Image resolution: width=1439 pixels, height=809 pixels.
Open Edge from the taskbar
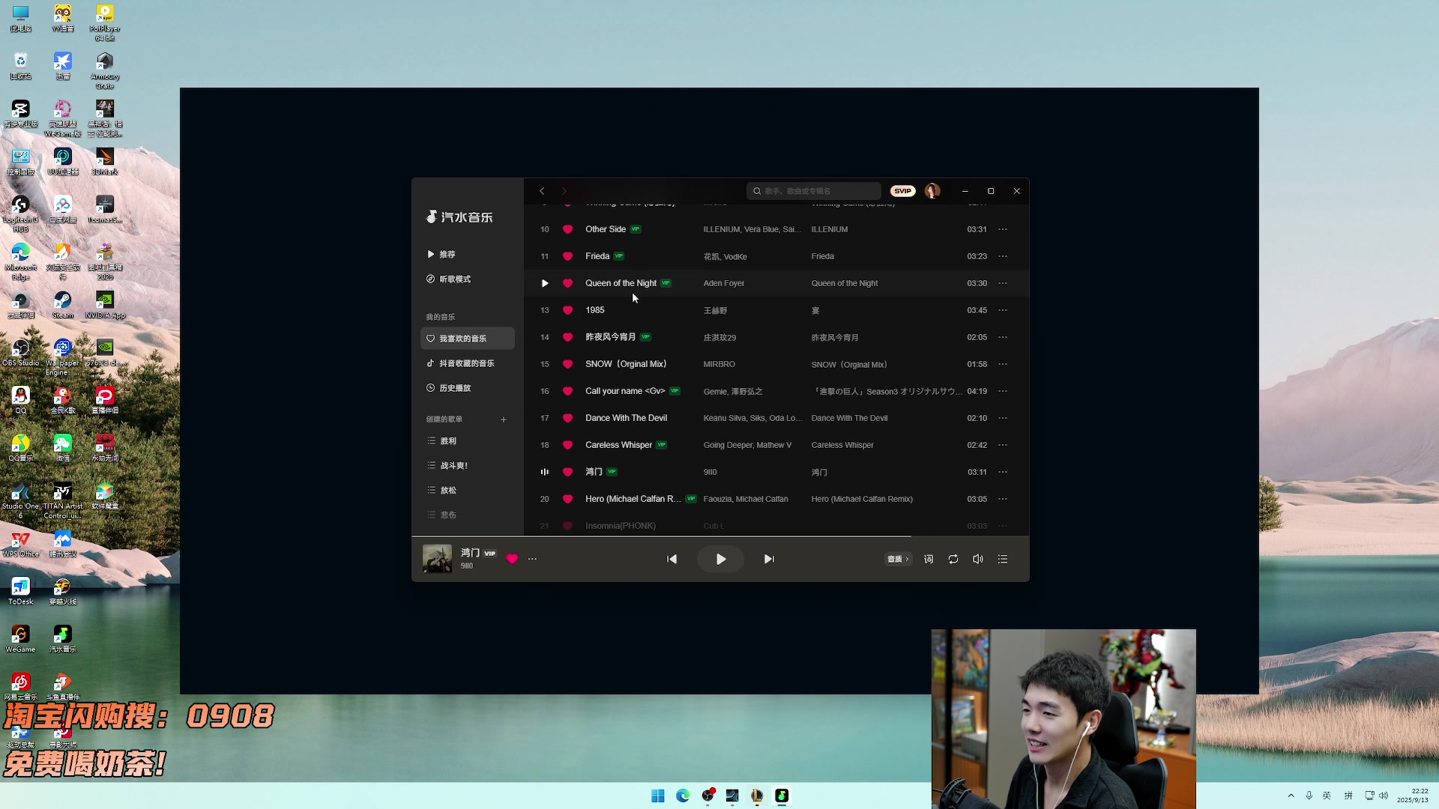coord(683,796)
